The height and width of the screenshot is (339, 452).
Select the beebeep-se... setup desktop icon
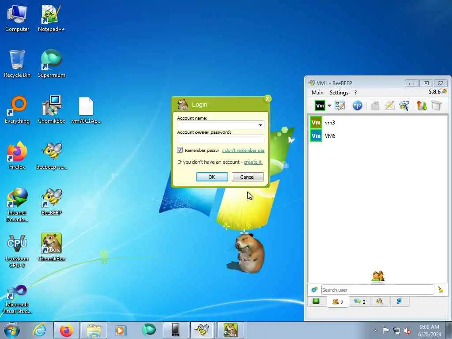pyautogui.click(x=51, y=156)
